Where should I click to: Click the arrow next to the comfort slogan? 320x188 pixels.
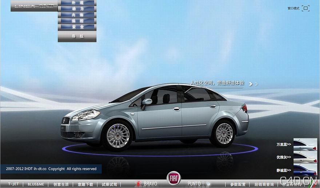click(251, 84)
